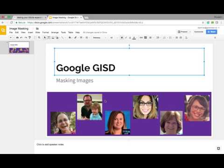Screen dimensions: 224x168
Task: Click the bookmark star icon
Action: tap(203, 22)
